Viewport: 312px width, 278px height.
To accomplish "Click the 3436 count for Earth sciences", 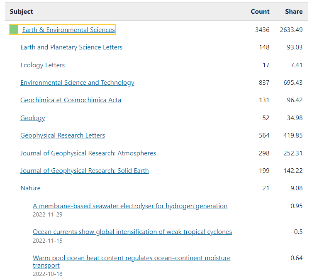I will pos(262,30).
